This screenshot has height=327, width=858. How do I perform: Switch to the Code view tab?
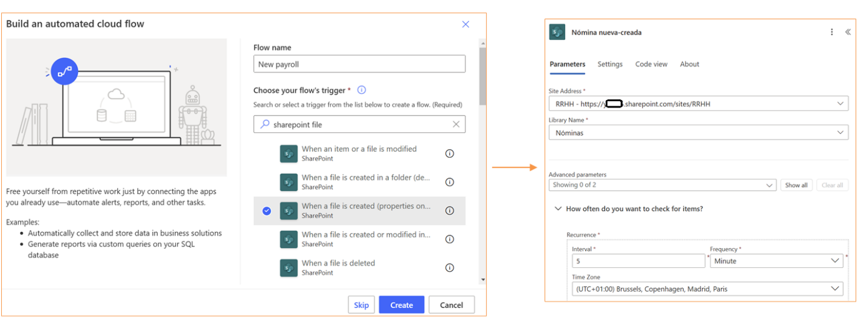tap(651, 64)
